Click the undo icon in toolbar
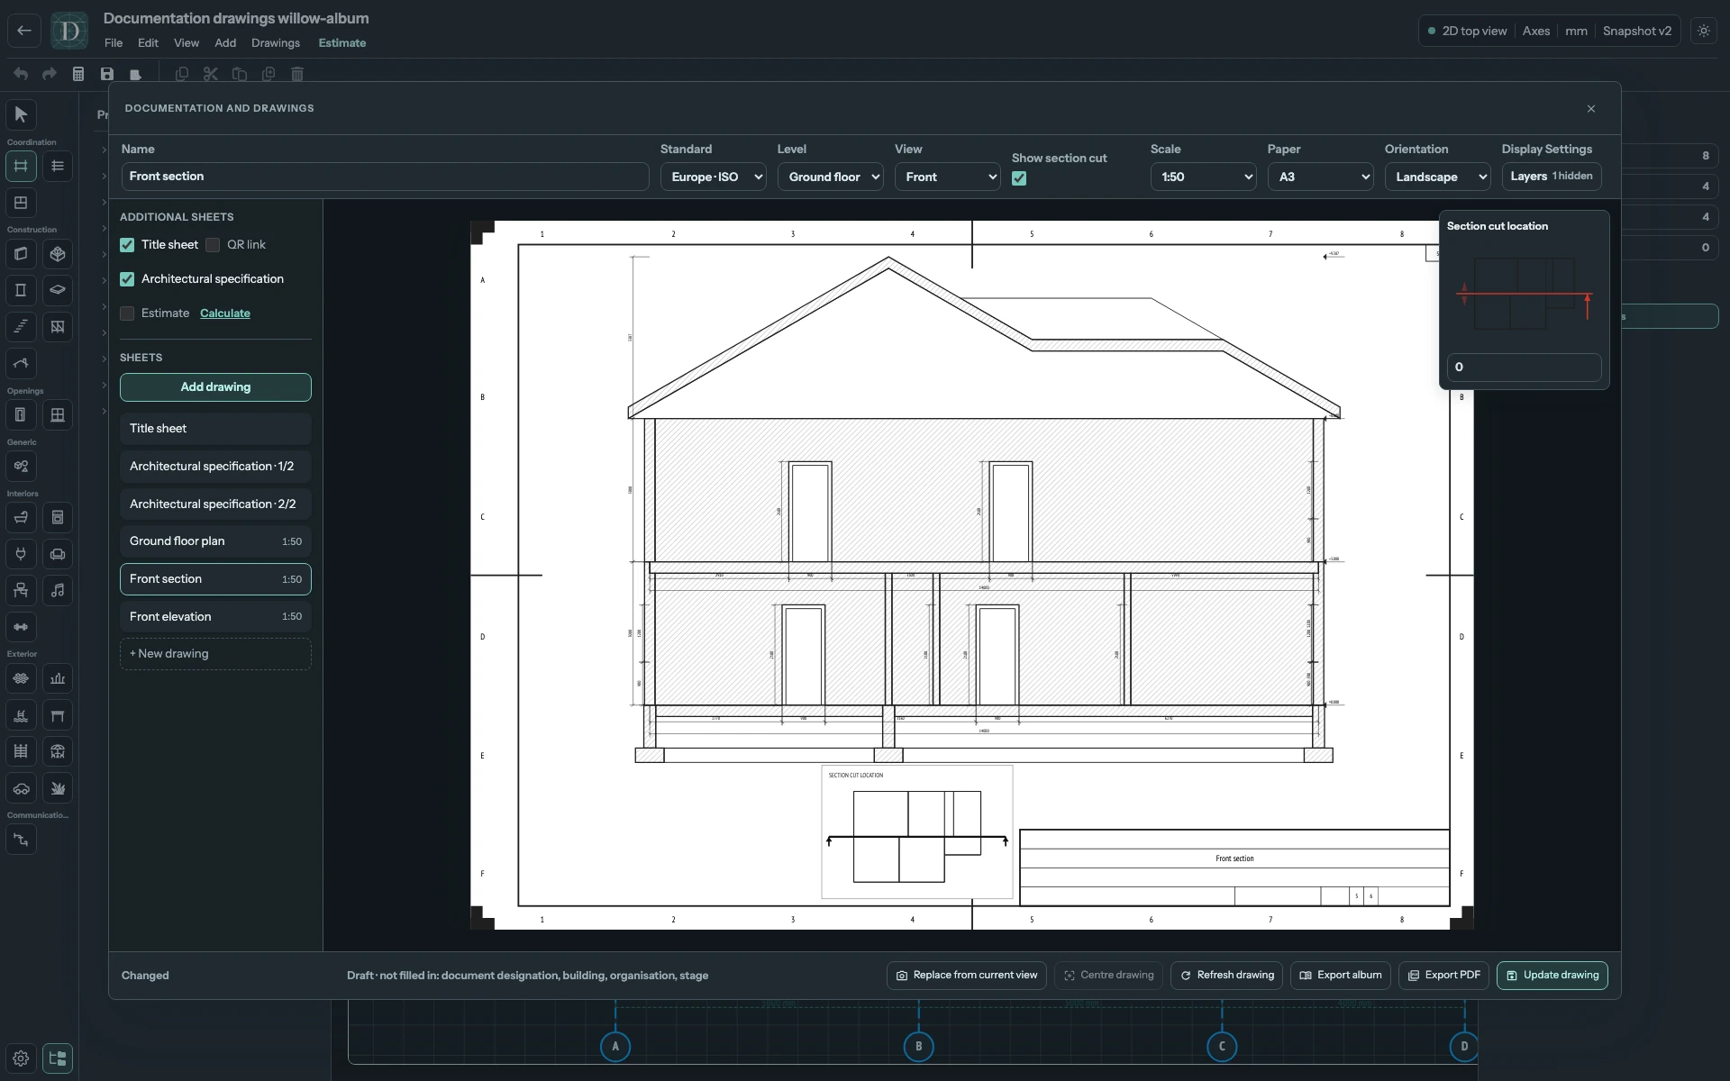Viewport: 1730px width, 1081px height. 21,74
